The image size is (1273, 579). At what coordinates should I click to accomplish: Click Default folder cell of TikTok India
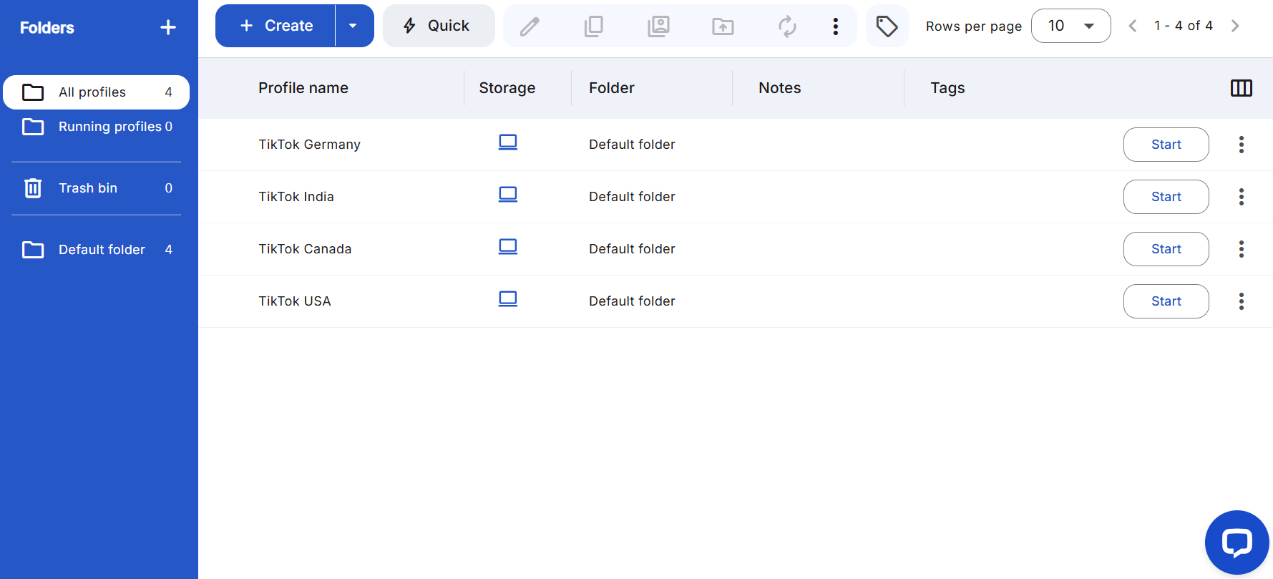coord(632,197)
